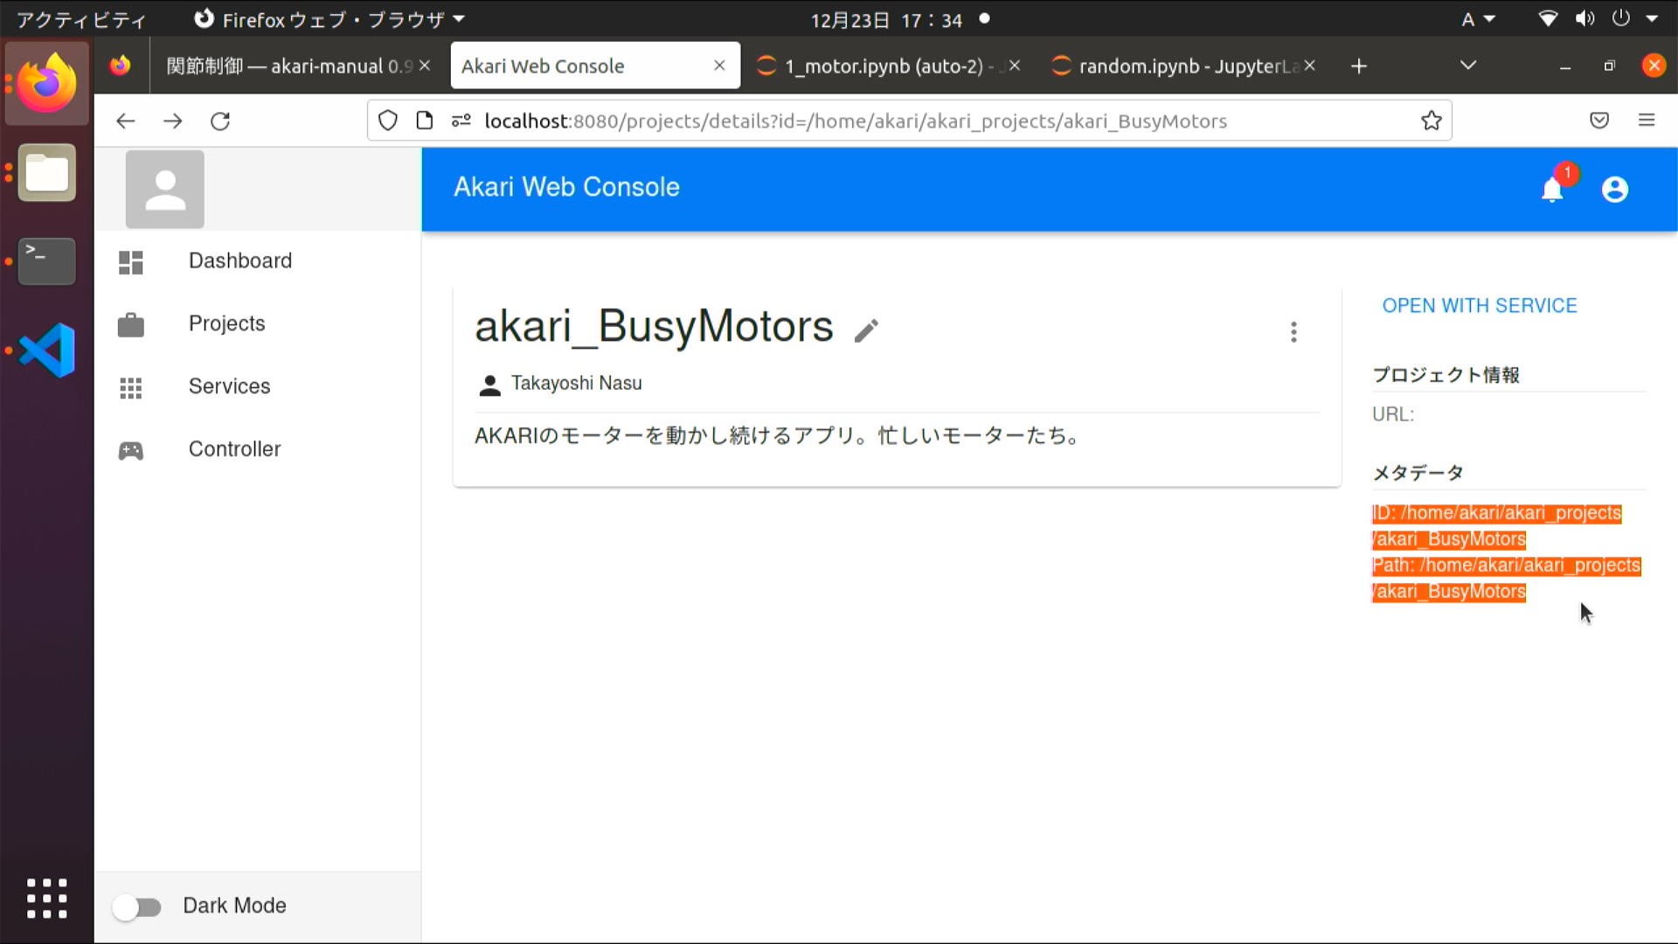Viewport: 1678px width, 944px height.
Task: Click the OPEN WITH SERVICE link
Action: click(1480, 305)
